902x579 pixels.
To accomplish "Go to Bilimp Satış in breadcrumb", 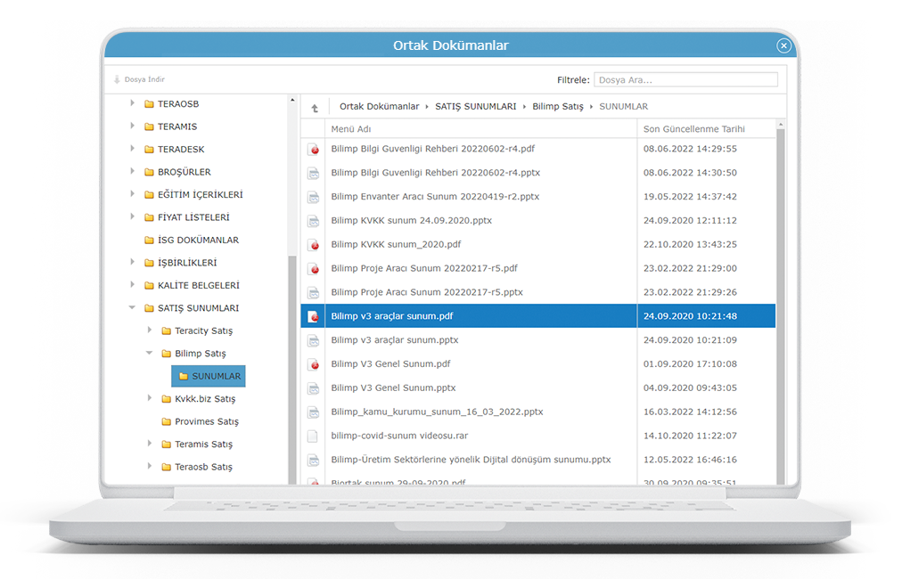I will click(557, 106).
